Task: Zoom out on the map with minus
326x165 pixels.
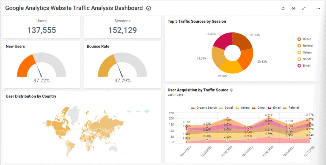Action: [138, 111]
